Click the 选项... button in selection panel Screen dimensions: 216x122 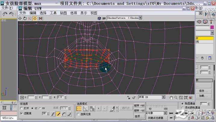[x=139, y=116]
